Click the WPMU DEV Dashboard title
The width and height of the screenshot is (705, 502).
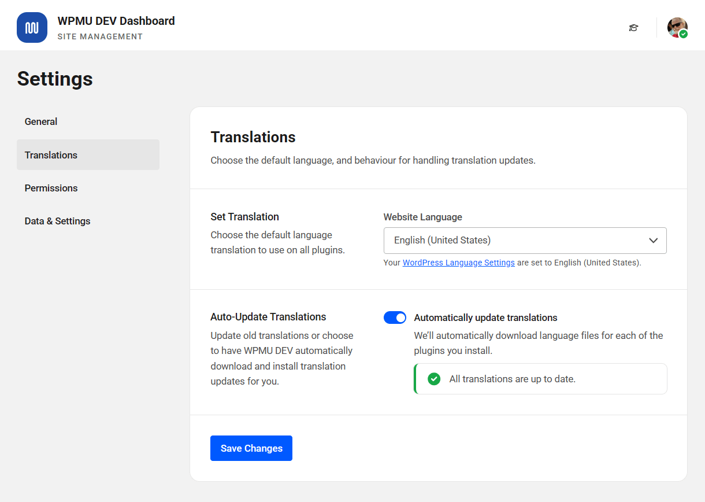(x=116, y=21)
